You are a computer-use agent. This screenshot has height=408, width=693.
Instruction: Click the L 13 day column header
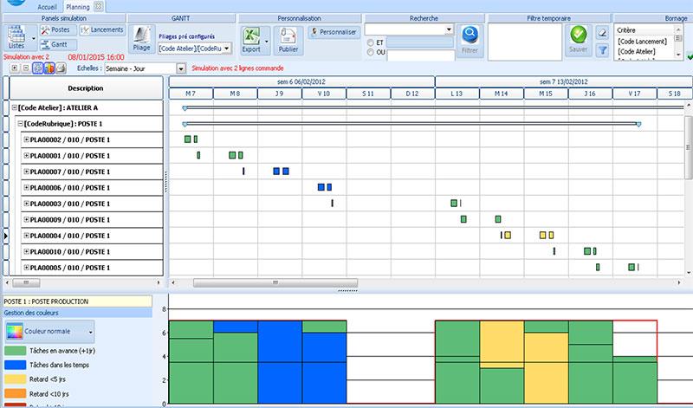pyautogui.click(x=457, y=94)
